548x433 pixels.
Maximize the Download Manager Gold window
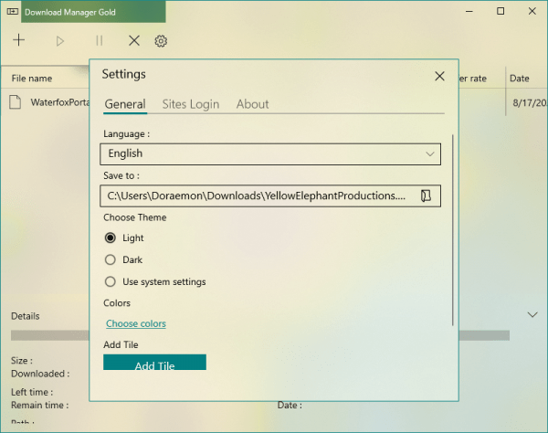501,12
